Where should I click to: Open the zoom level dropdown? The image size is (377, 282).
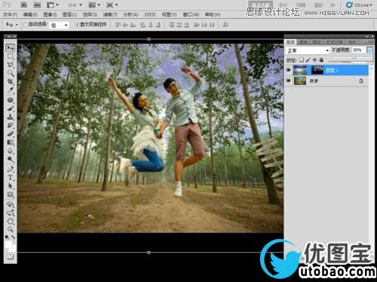(75, 5)
